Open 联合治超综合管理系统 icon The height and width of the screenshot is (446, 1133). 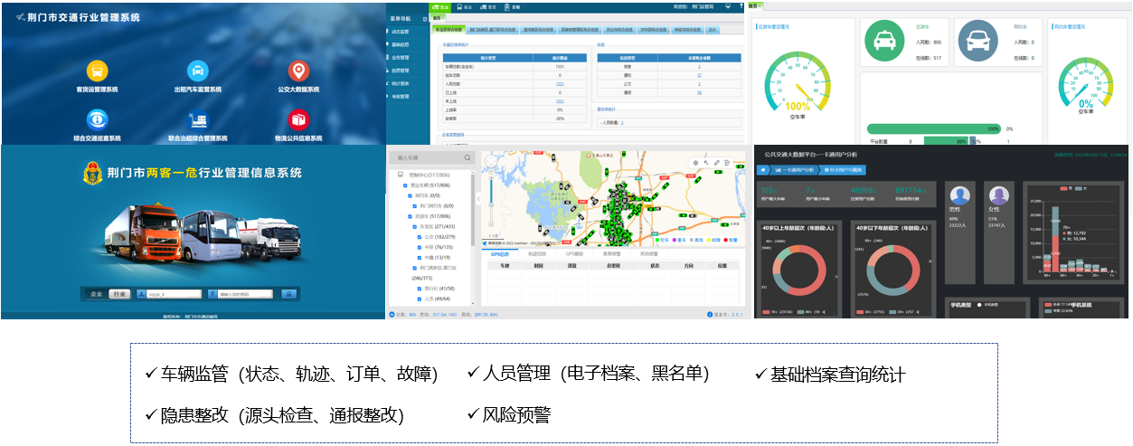pos(197,119)
